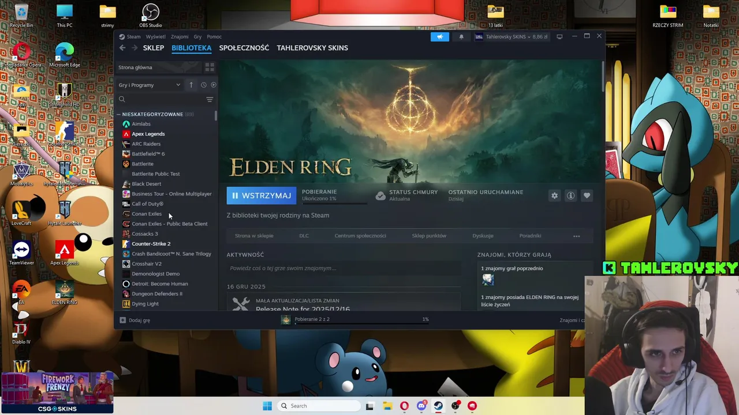This screenshot has width=739, height=415.
Task: Open the Windows Start menu
Action: coord(267,406)
